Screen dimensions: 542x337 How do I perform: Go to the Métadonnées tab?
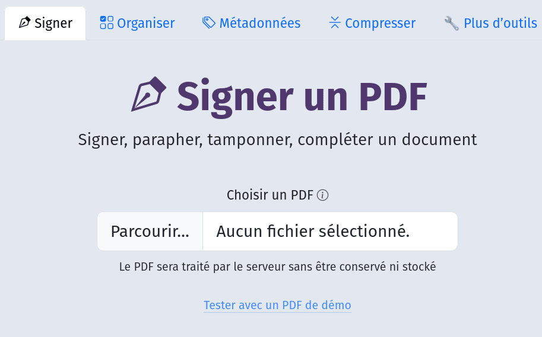[252, 24]
